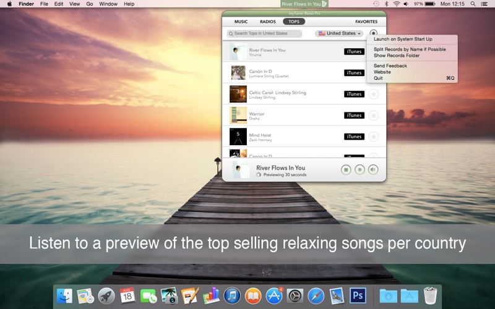Open Launchpad rocket in the Dock
This screenshot has width=495, height=309.
tap(106, 296)
